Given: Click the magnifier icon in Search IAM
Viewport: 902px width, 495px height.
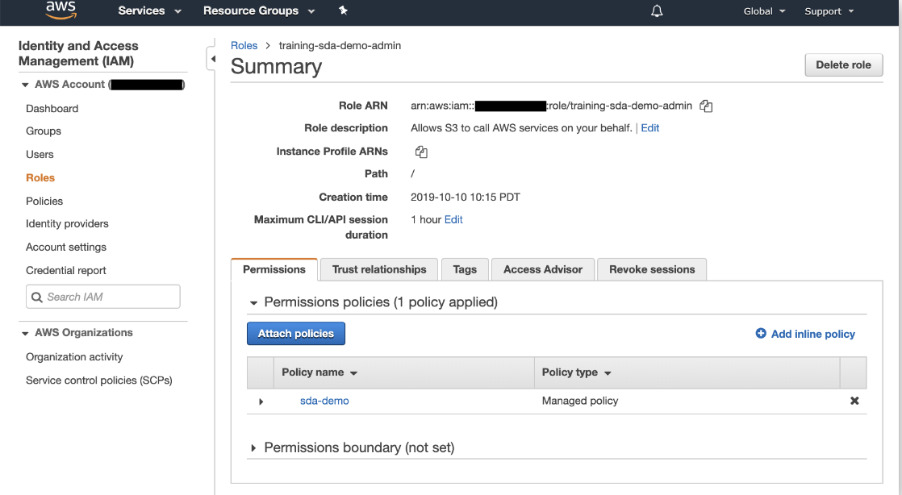Looking at the screenshot, I should (37, 297).
